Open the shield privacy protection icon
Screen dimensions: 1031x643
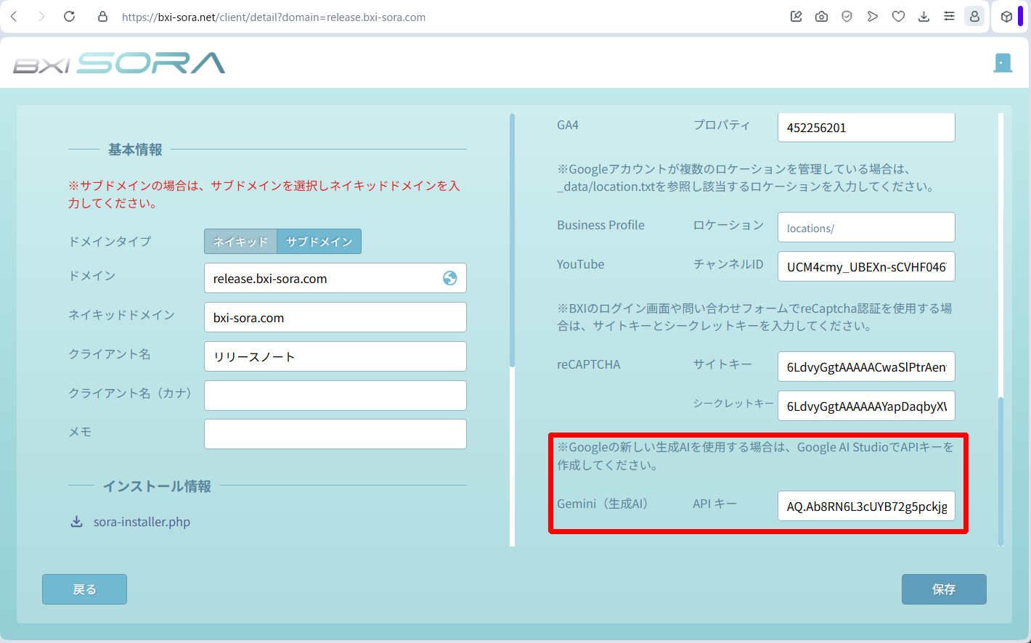click(x=847, y=17)
